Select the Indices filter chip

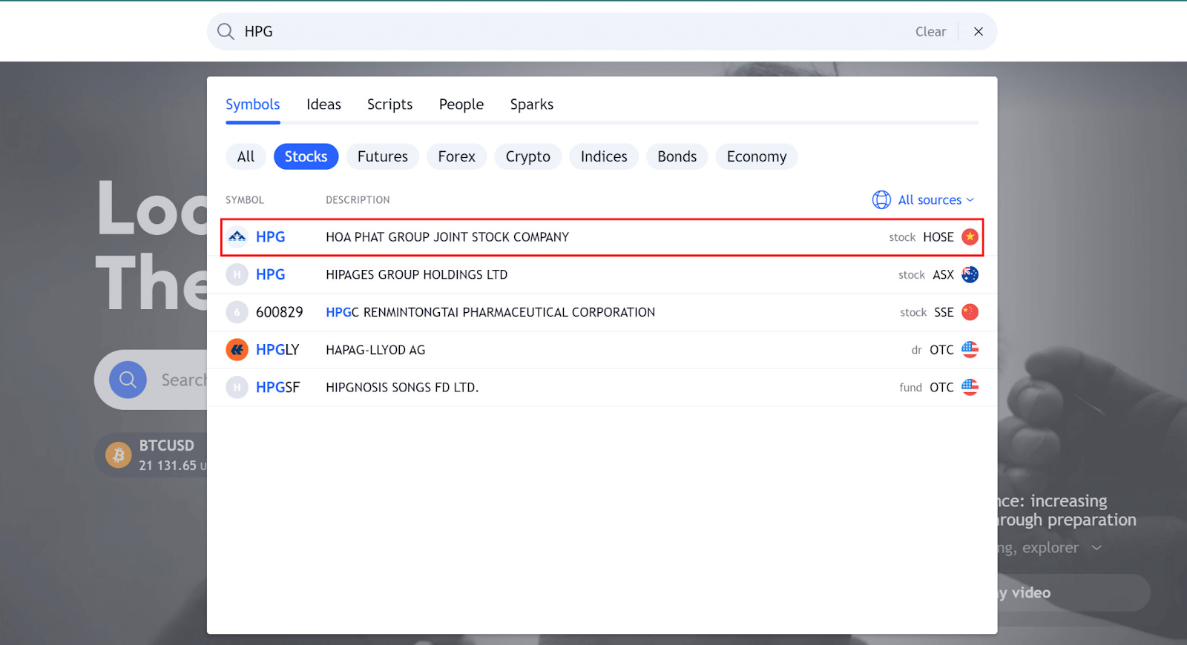point(604,156)
